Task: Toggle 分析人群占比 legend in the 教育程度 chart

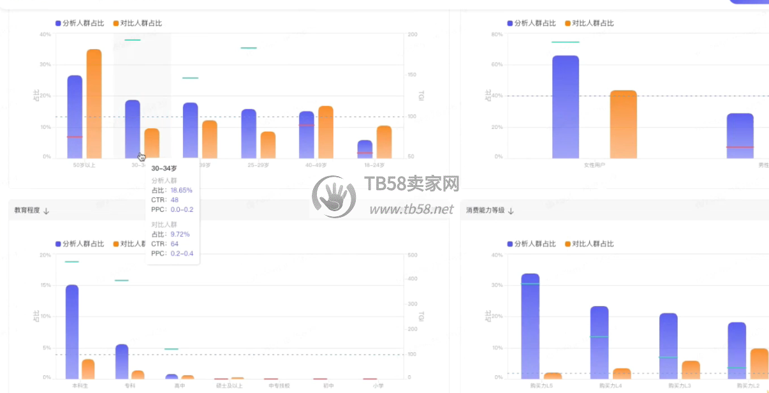Action: (80, 244)
